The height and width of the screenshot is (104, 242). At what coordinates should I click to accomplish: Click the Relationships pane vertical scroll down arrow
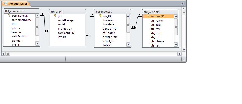click(x=184, y=50)
